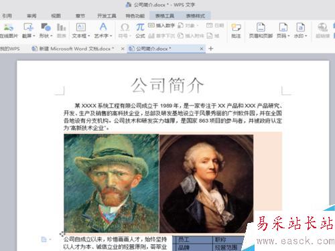Click the insert attachment (插入附件) item
335x251 pixels.
(191, 35)
